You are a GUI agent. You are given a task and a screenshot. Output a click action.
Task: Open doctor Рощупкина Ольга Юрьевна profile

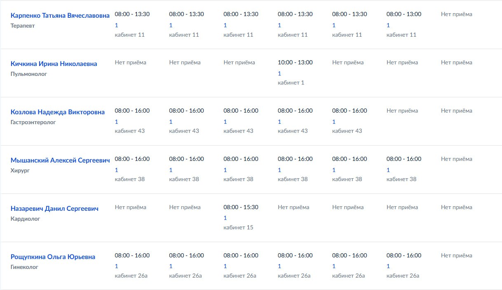(53, 257)
